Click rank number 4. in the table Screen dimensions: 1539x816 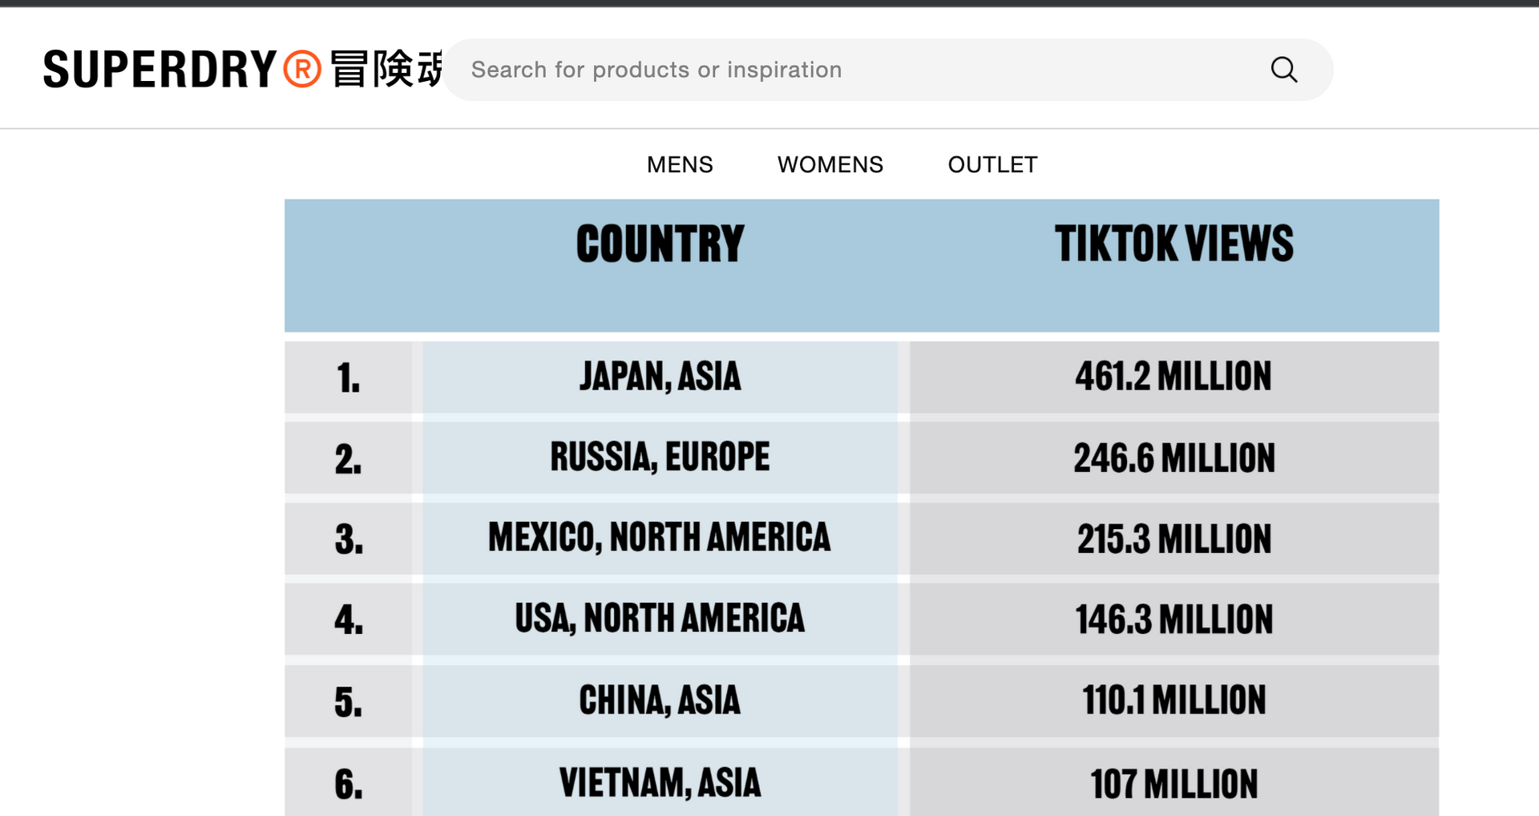pos(349,620)
